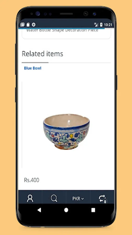132x235 pixels.
Task: Tap the Water Bottle Shape Decoration Piece text
Action: point(62,30)
